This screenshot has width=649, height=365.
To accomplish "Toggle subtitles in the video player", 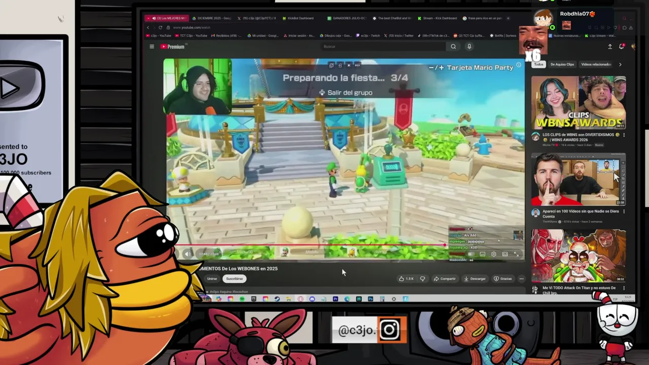I will 482,254.
